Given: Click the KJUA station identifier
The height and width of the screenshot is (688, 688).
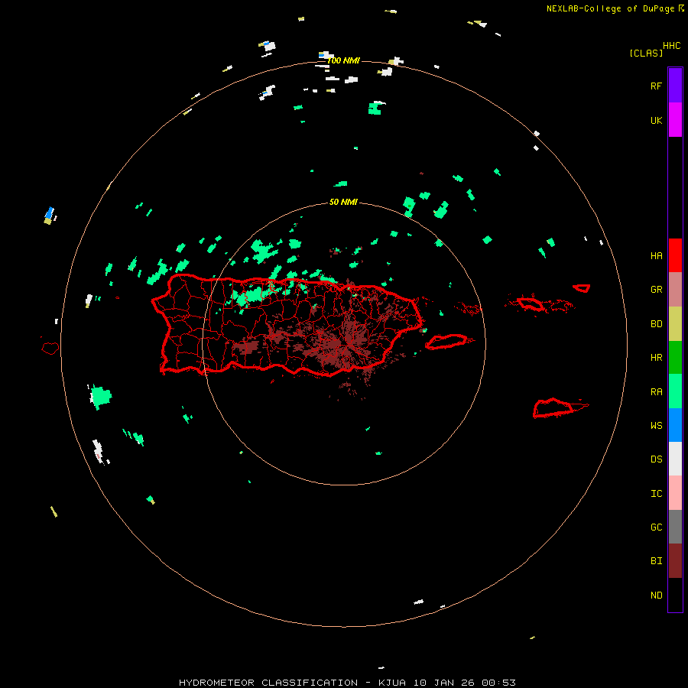Looking at the screenshot, I should click(392, 683).
